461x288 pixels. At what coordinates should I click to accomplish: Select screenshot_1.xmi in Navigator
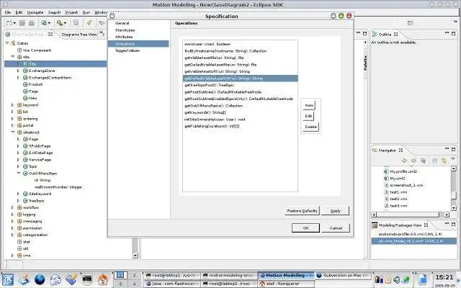pos(406,185)
